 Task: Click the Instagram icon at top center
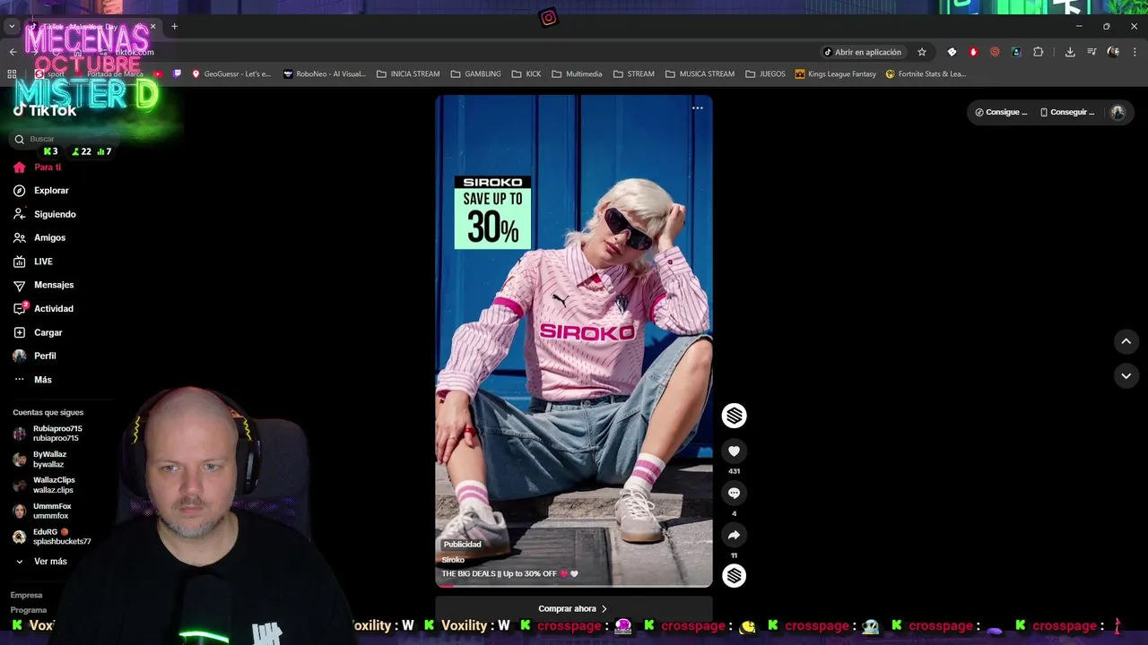(548, 18)
